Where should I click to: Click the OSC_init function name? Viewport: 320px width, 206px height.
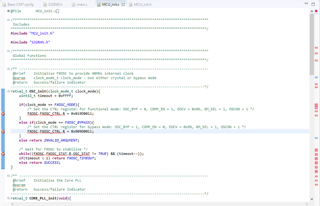38,91
